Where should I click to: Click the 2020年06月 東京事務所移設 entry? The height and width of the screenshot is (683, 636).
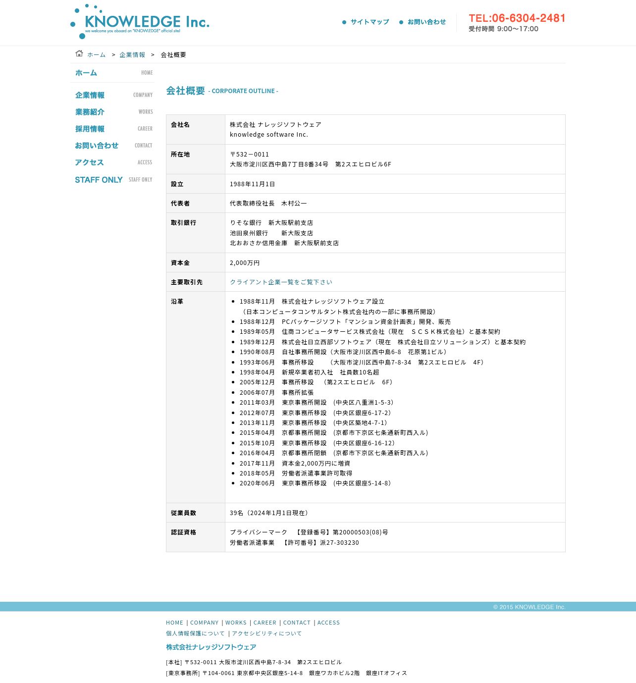pyautogui.click(x=317, y=483)
